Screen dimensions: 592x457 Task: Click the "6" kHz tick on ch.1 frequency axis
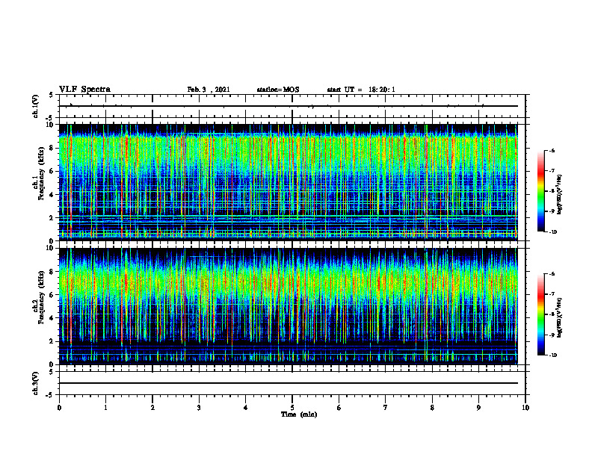pos(52,171)
